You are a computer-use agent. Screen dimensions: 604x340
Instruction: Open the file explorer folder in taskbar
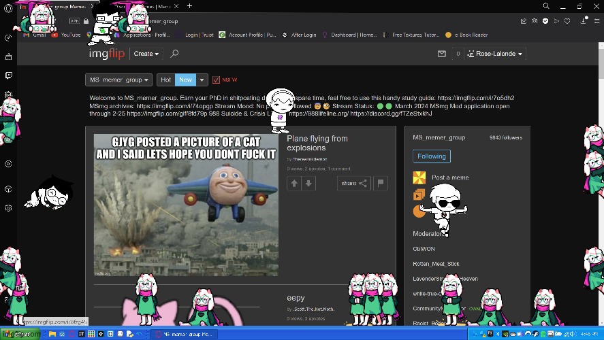tap(52, 334)
